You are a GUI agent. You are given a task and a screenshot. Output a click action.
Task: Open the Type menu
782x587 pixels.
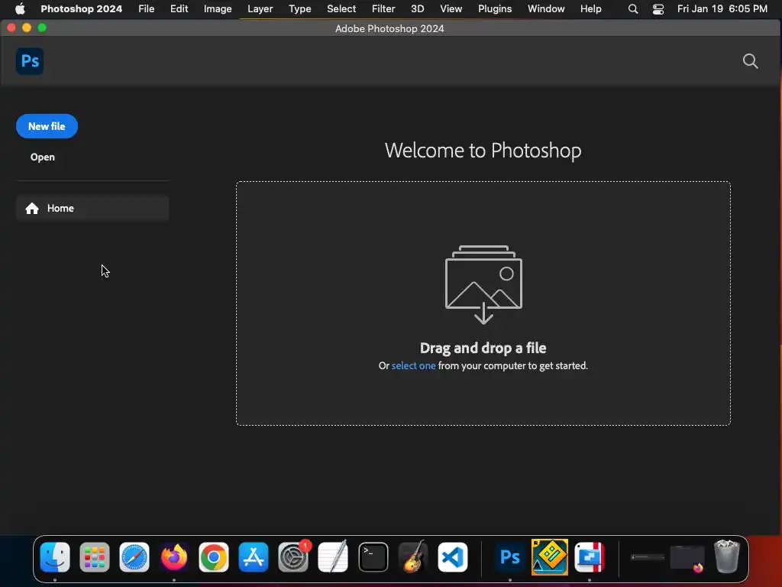(299, 8)
